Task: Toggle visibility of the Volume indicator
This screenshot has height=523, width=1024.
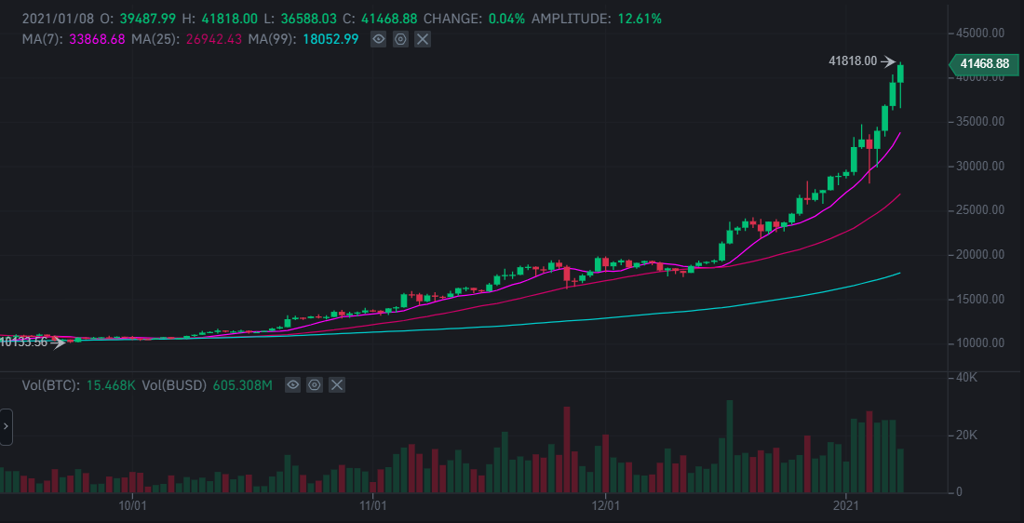Action: (292, 384)
